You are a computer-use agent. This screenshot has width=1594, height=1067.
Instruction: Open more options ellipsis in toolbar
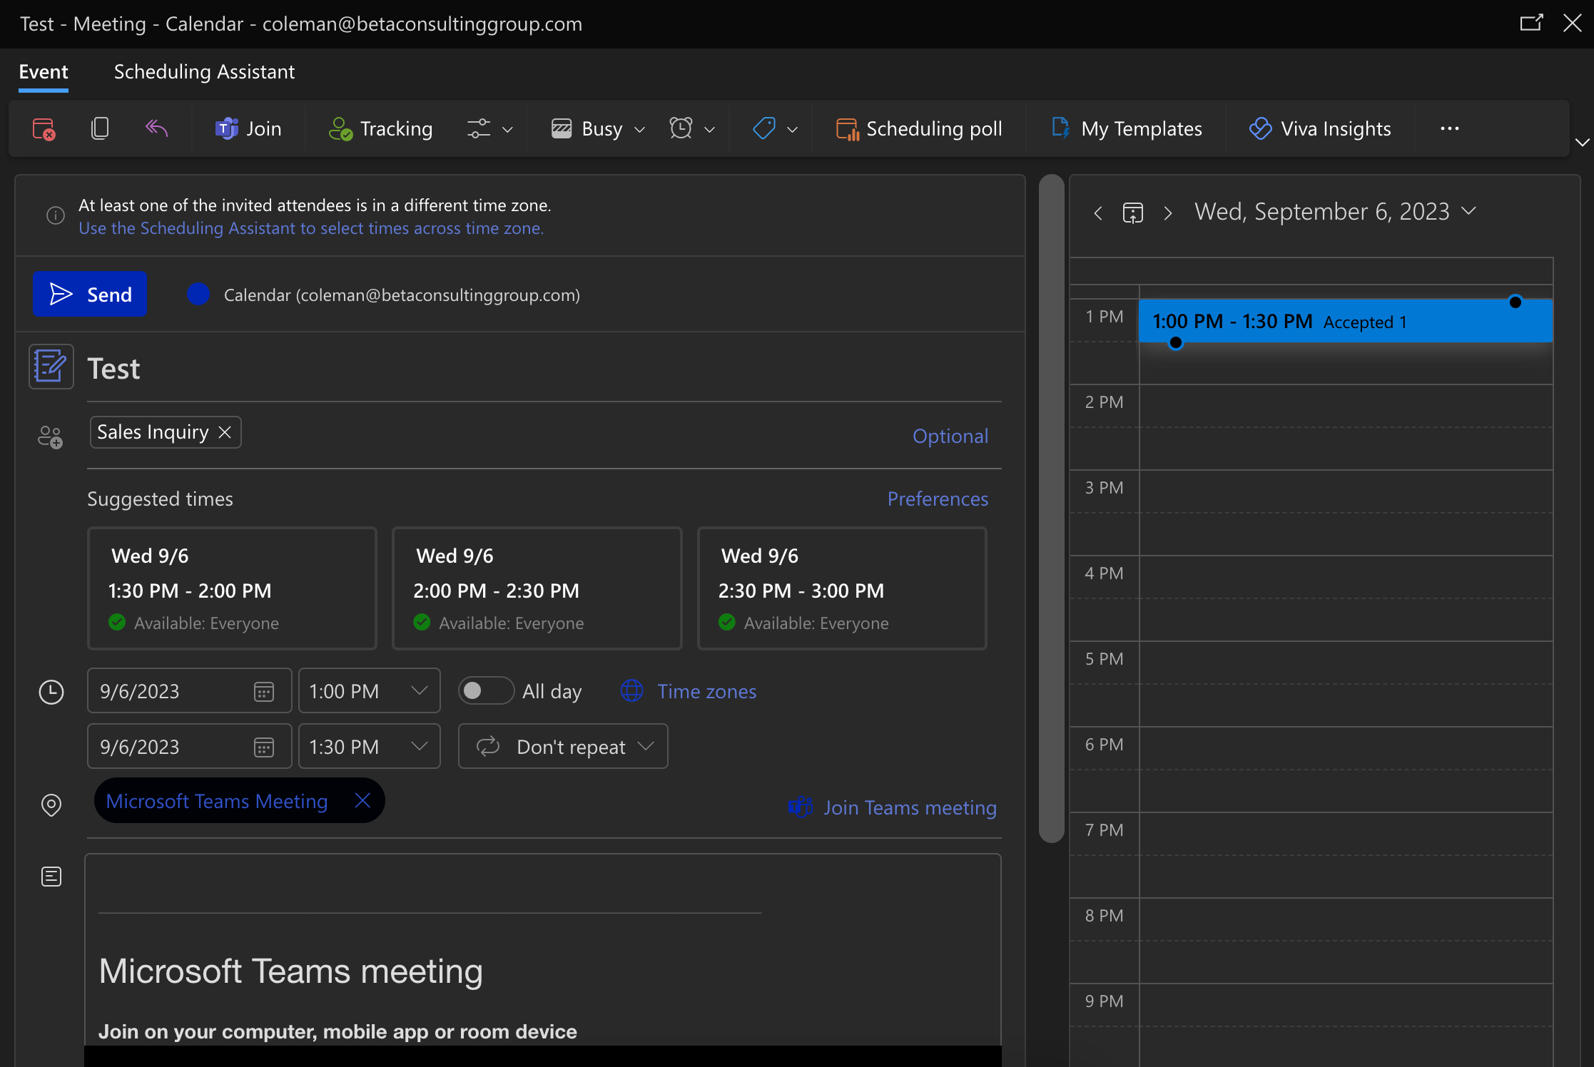1449,129
